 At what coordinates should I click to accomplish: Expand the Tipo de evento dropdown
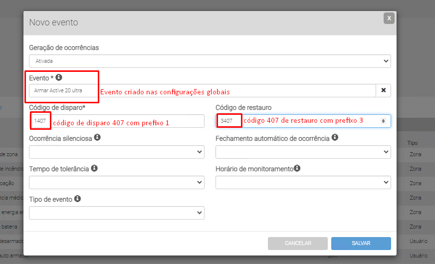pos(117,213)
